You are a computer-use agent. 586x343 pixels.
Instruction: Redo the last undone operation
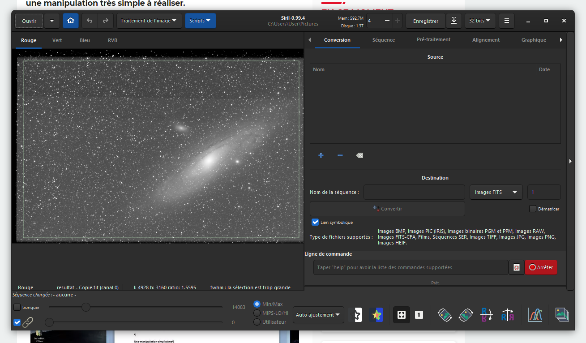tap(105, 21)
